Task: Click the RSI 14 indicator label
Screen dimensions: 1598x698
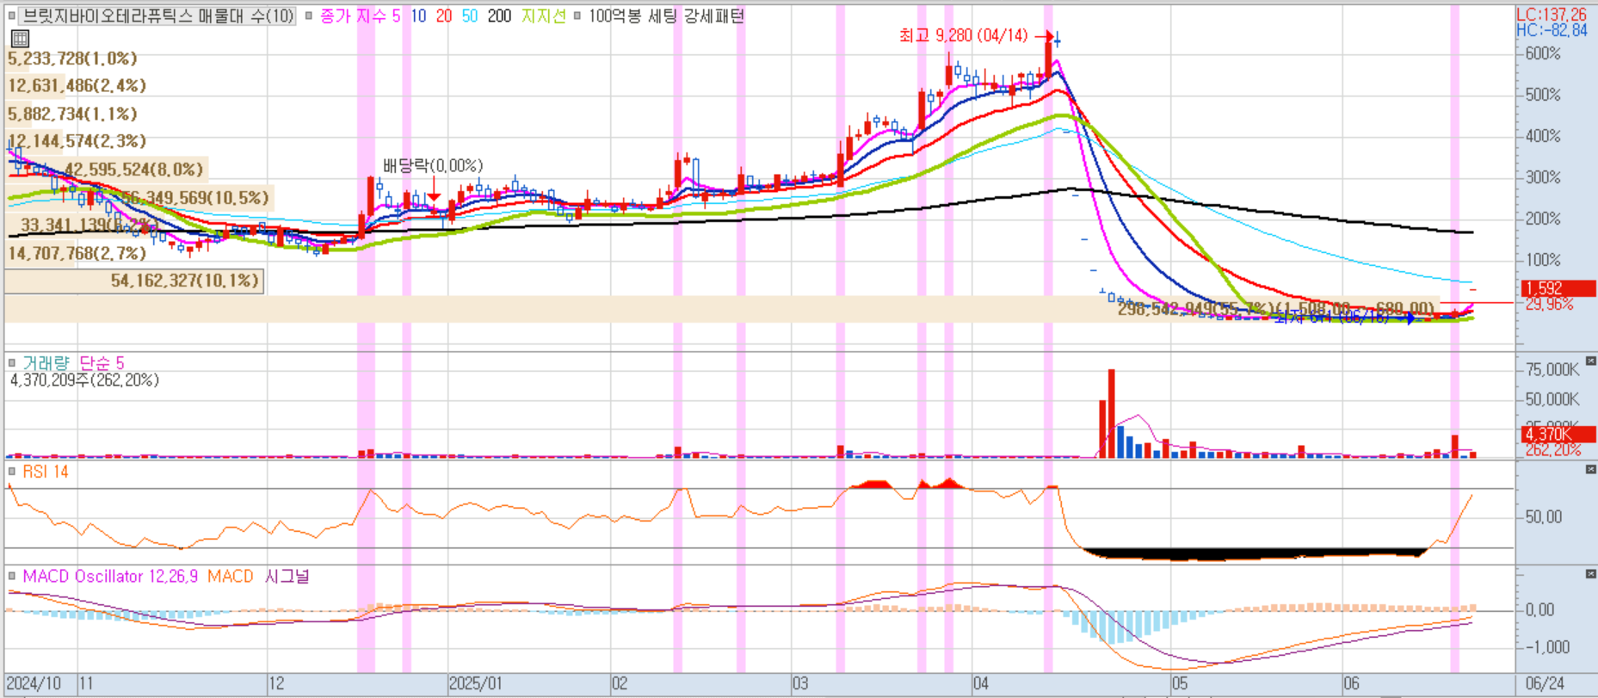Action: pos(46,472)
